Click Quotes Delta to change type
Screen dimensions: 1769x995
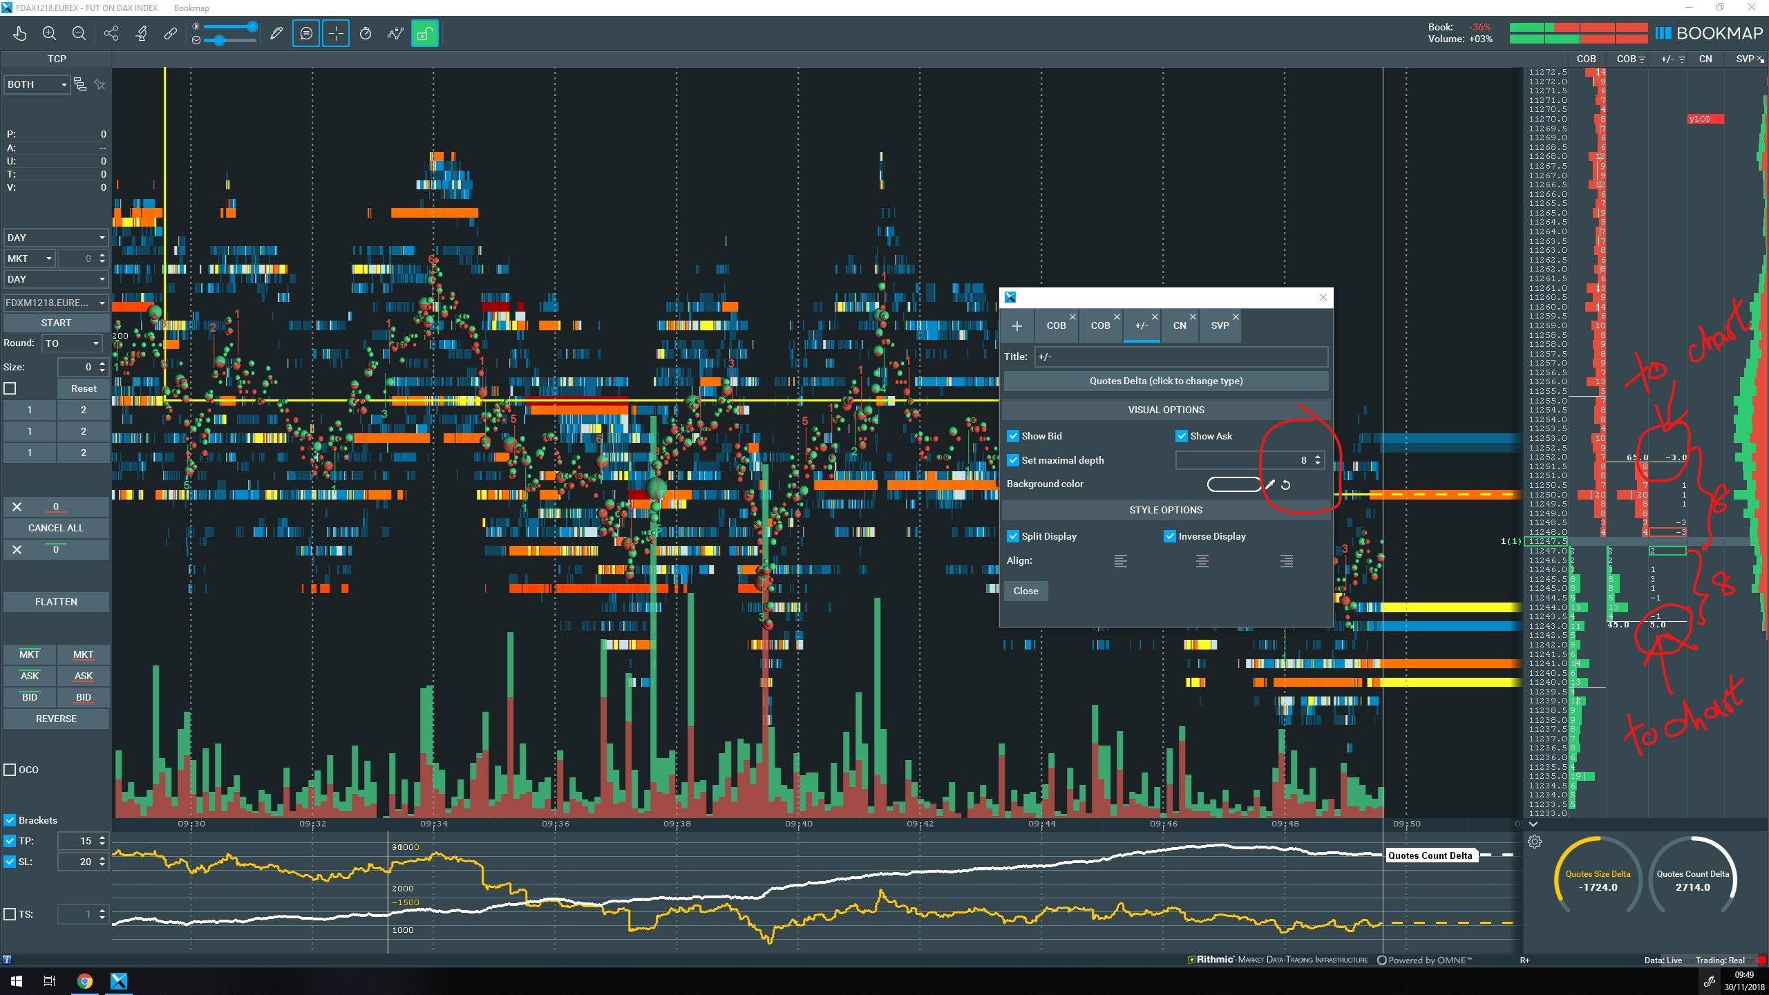point(1165,381)
